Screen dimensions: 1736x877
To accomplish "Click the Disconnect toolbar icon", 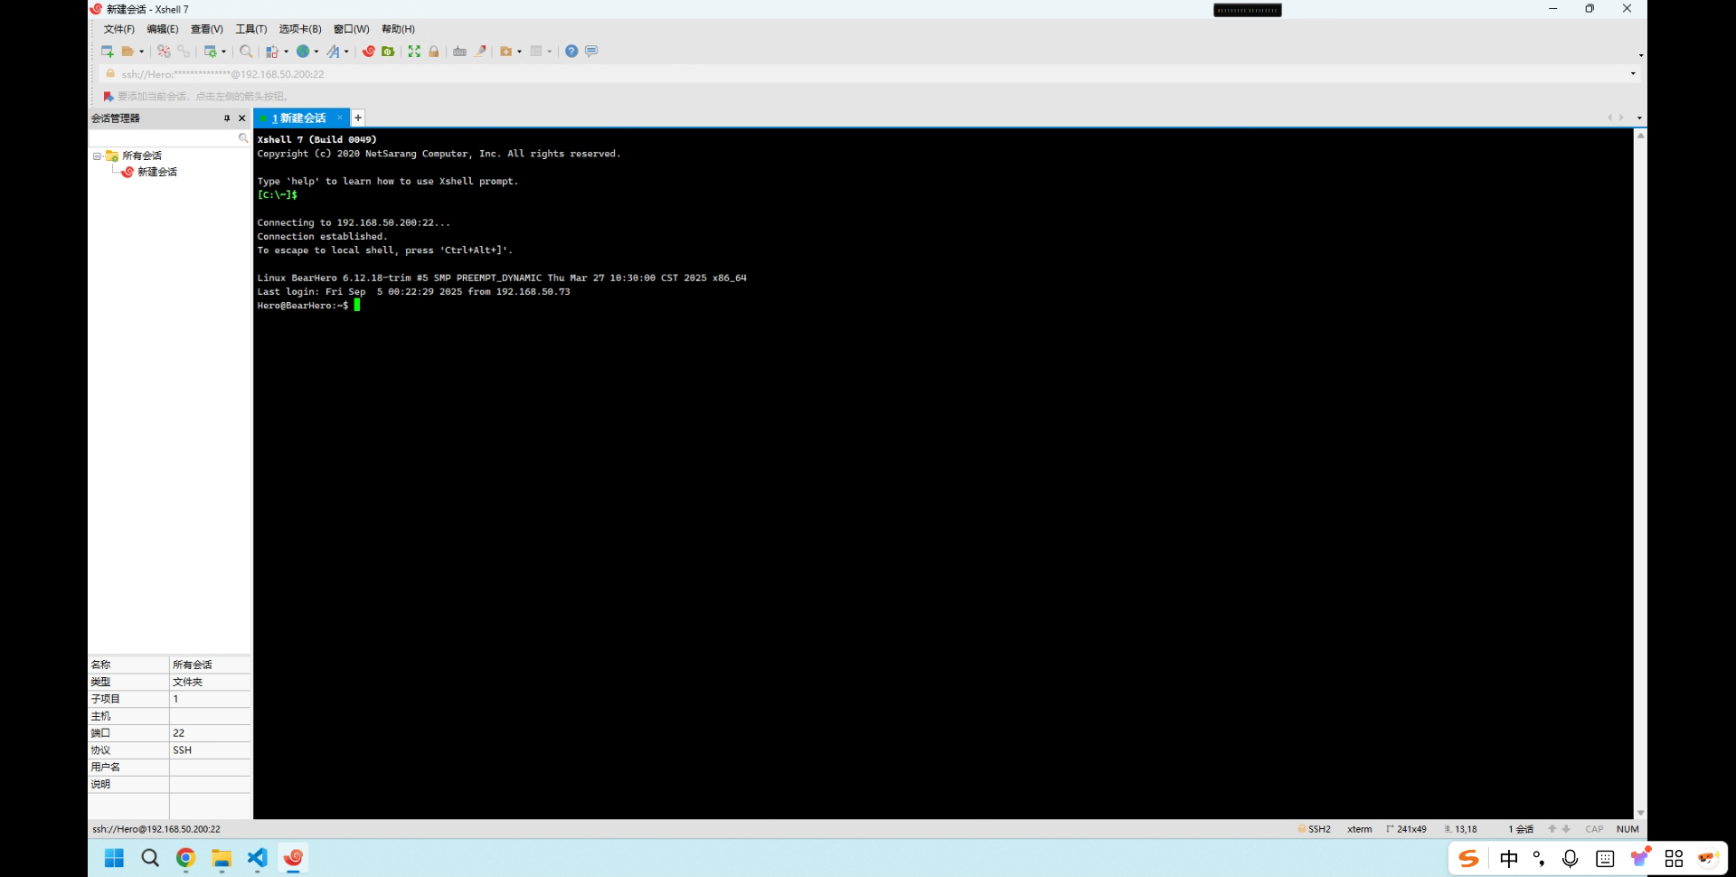I will (164, 52).
